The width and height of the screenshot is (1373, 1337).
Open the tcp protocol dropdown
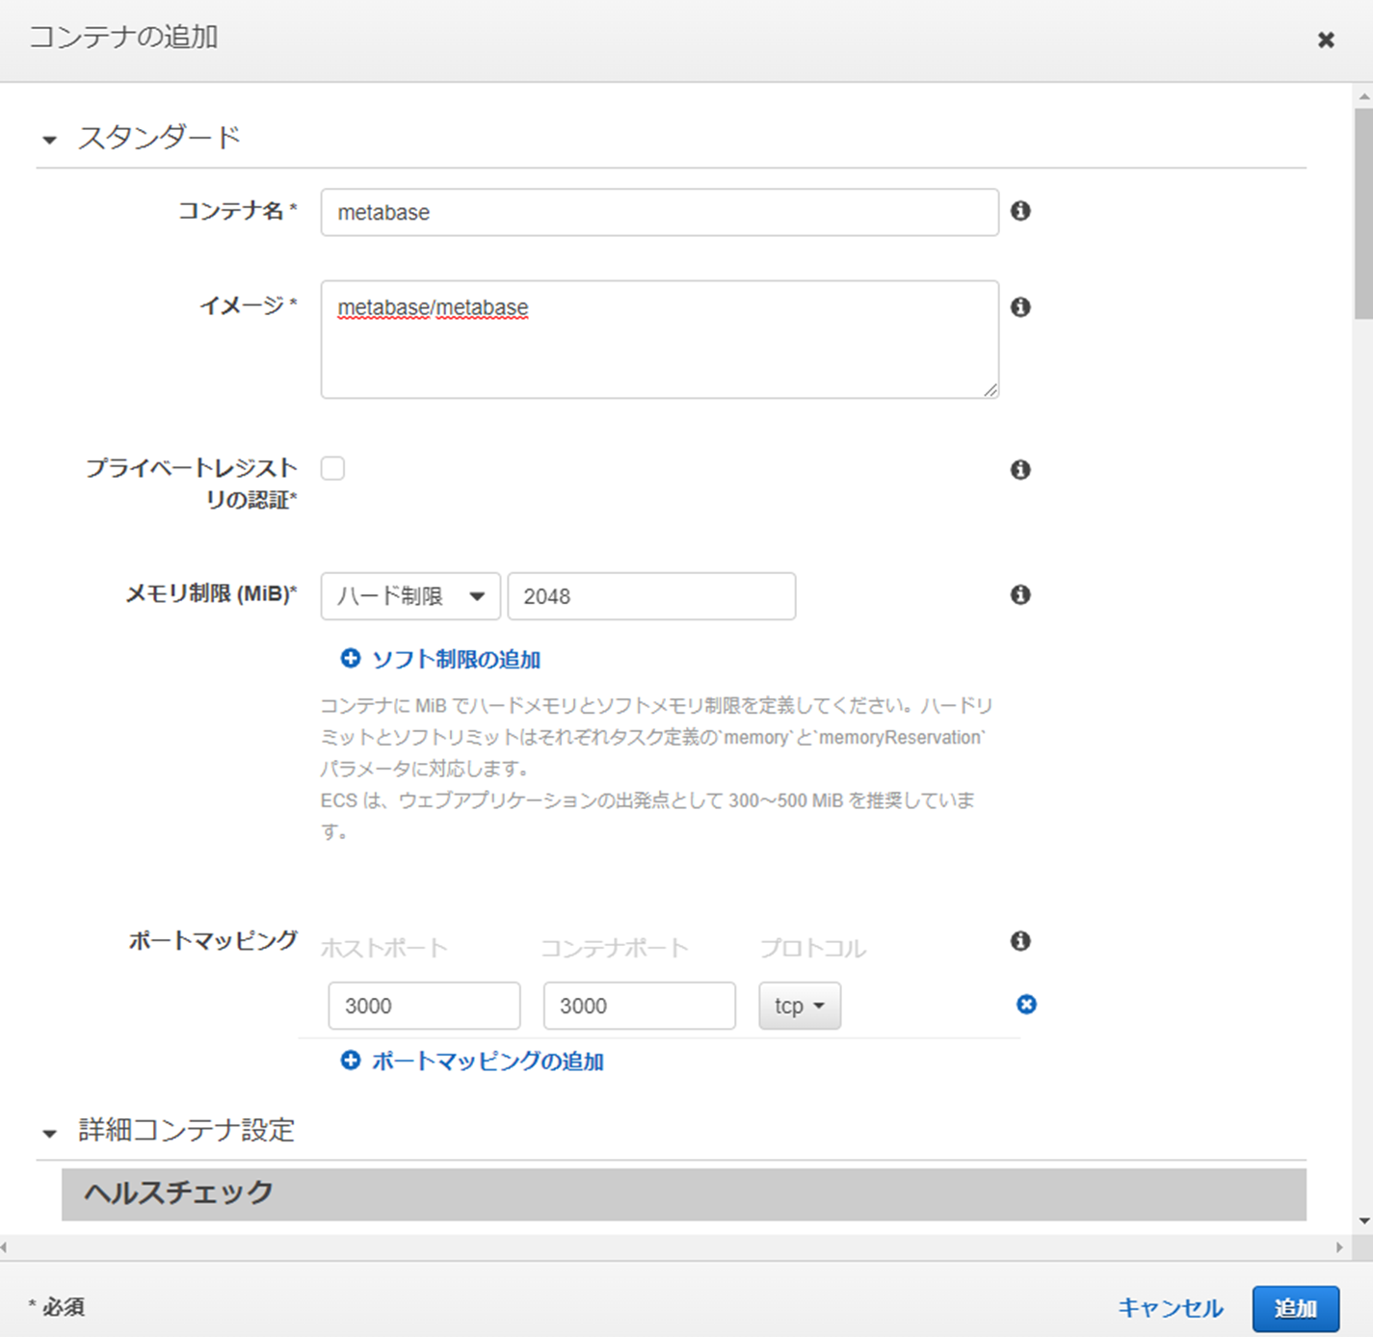click(x=800, y=1006)
